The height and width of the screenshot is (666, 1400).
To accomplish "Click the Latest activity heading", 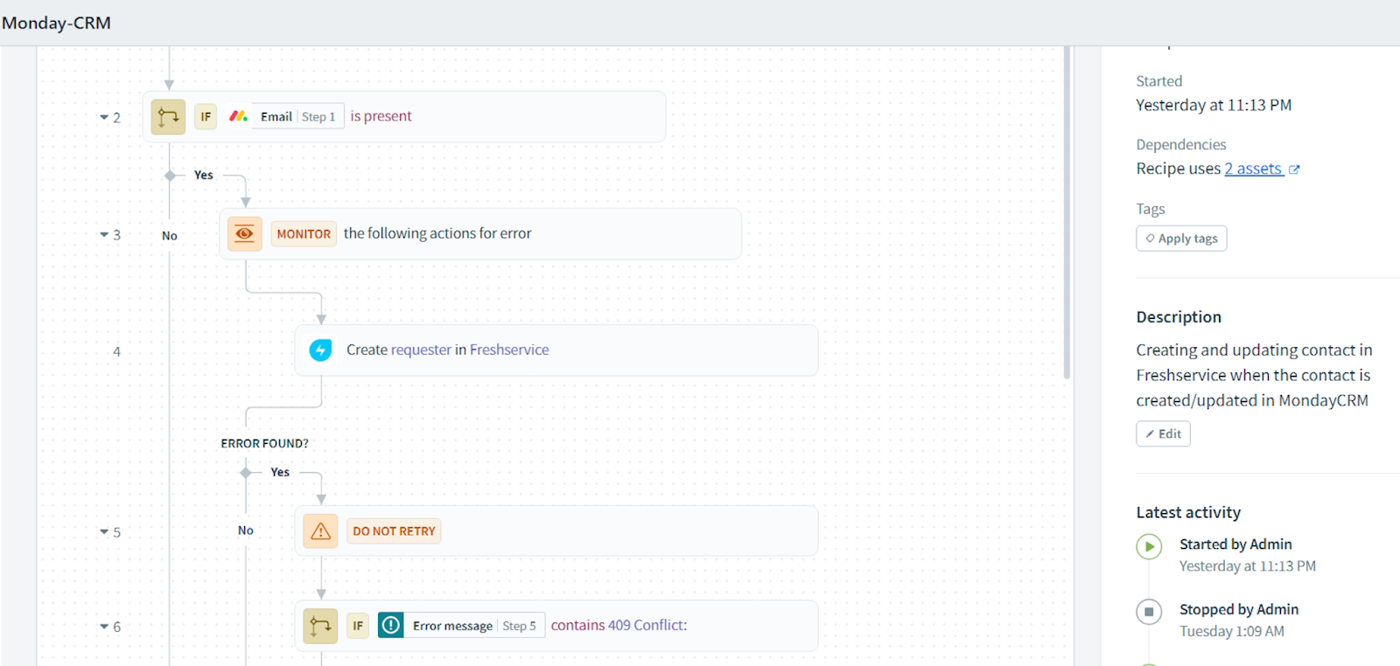I will point(1188,512).
